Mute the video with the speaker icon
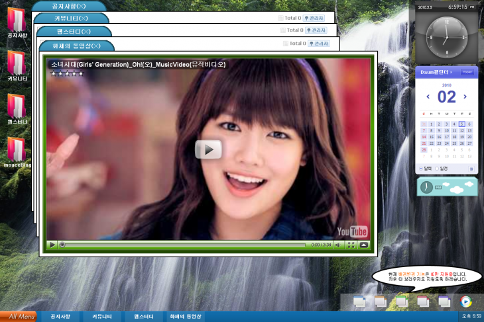 click(338, 245)
